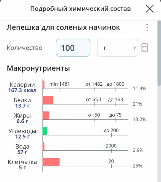The height and width of the screenshot is (182, 161).
Task: Select the Калории 167.3 ккал label
Action: tap(22, 87)
